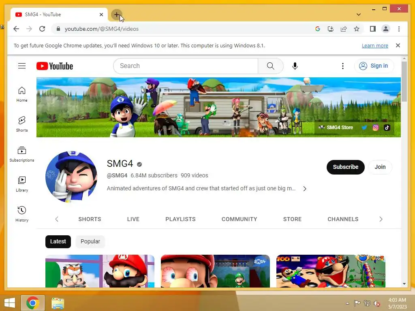Image resolution: width=415 pixels, height=311 pixels.
Task: Select the Popular filter chip
Action: [90, 241]
